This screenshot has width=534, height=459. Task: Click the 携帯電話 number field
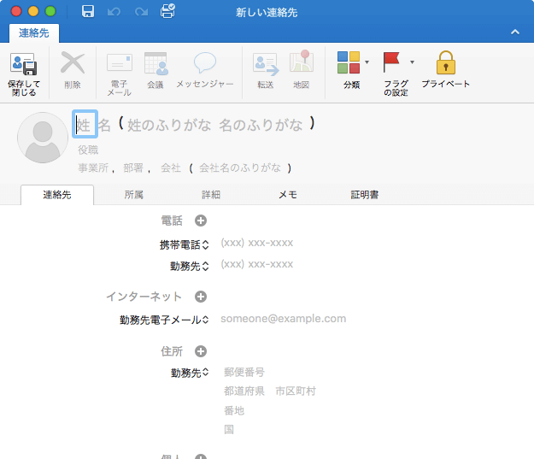coord(257,243)
